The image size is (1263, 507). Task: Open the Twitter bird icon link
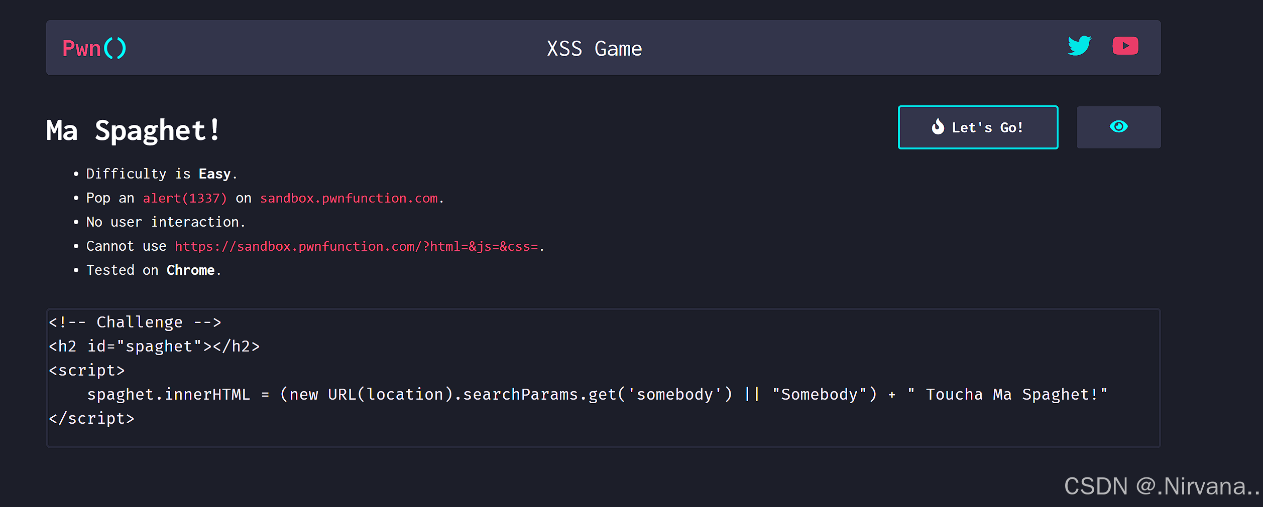click(x=1079, y=46)
